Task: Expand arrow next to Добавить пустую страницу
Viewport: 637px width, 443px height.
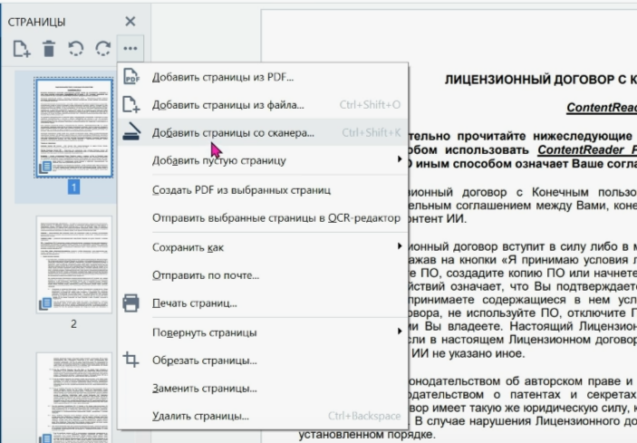Action: coord(400,159)
